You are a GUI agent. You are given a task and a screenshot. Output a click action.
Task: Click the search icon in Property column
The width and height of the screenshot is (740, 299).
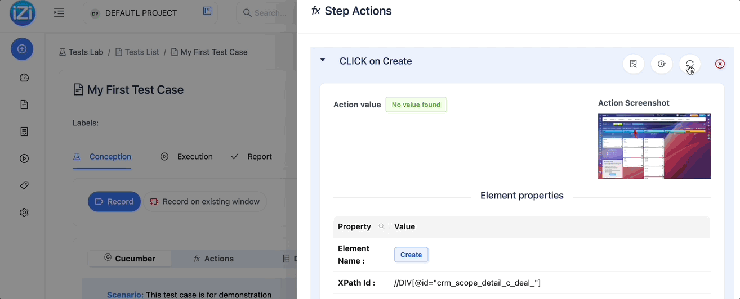[382, 226]
